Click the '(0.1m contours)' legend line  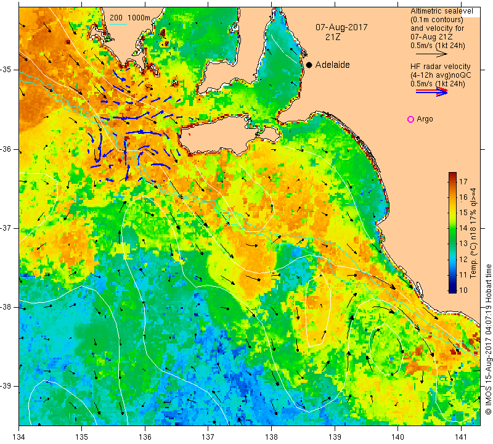pos(436,20)
